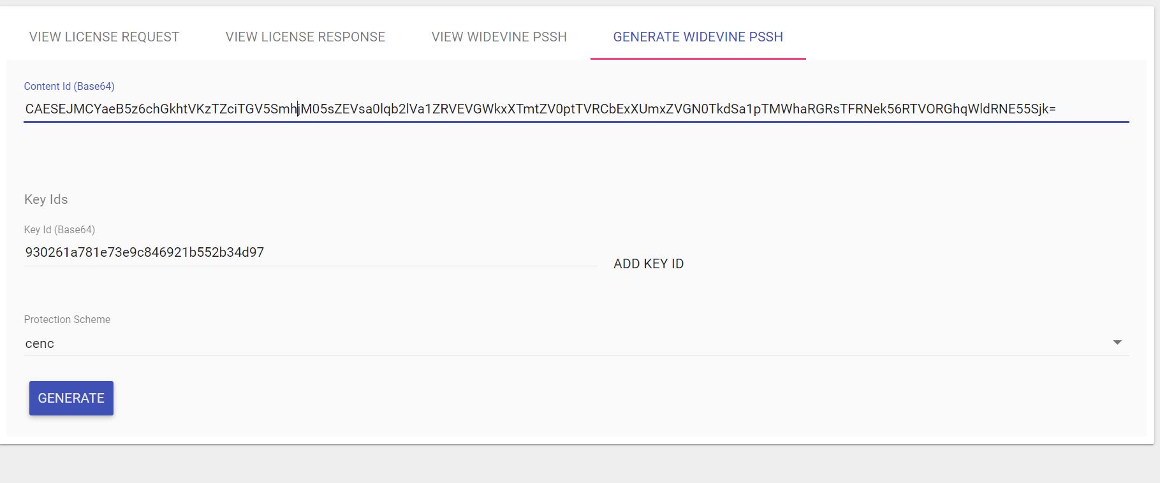Click the empty tab bar area right of the tabs

976,37
